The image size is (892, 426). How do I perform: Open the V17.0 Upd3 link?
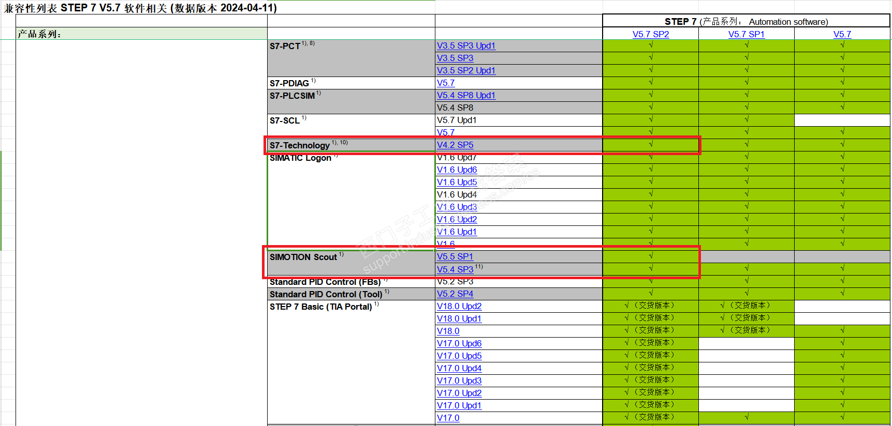459,381
